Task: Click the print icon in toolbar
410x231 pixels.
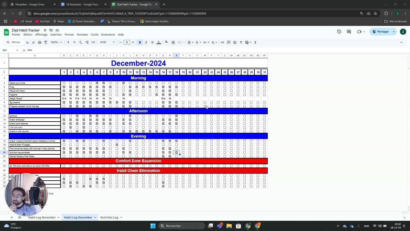Action: click(39, 42)
